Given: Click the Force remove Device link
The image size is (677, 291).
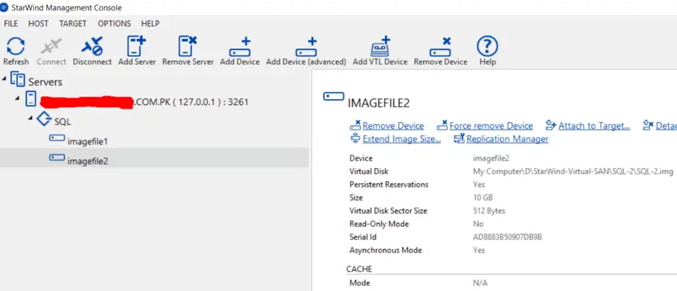Looking at the screenshot, I should pyautogui.click(x=491, y=126).
